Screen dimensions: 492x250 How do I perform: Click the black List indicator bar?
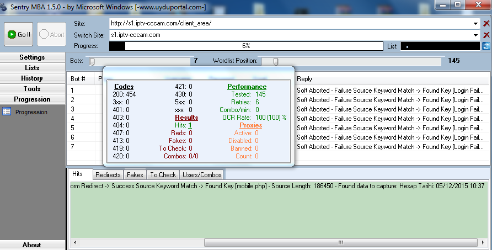[440, 46]
